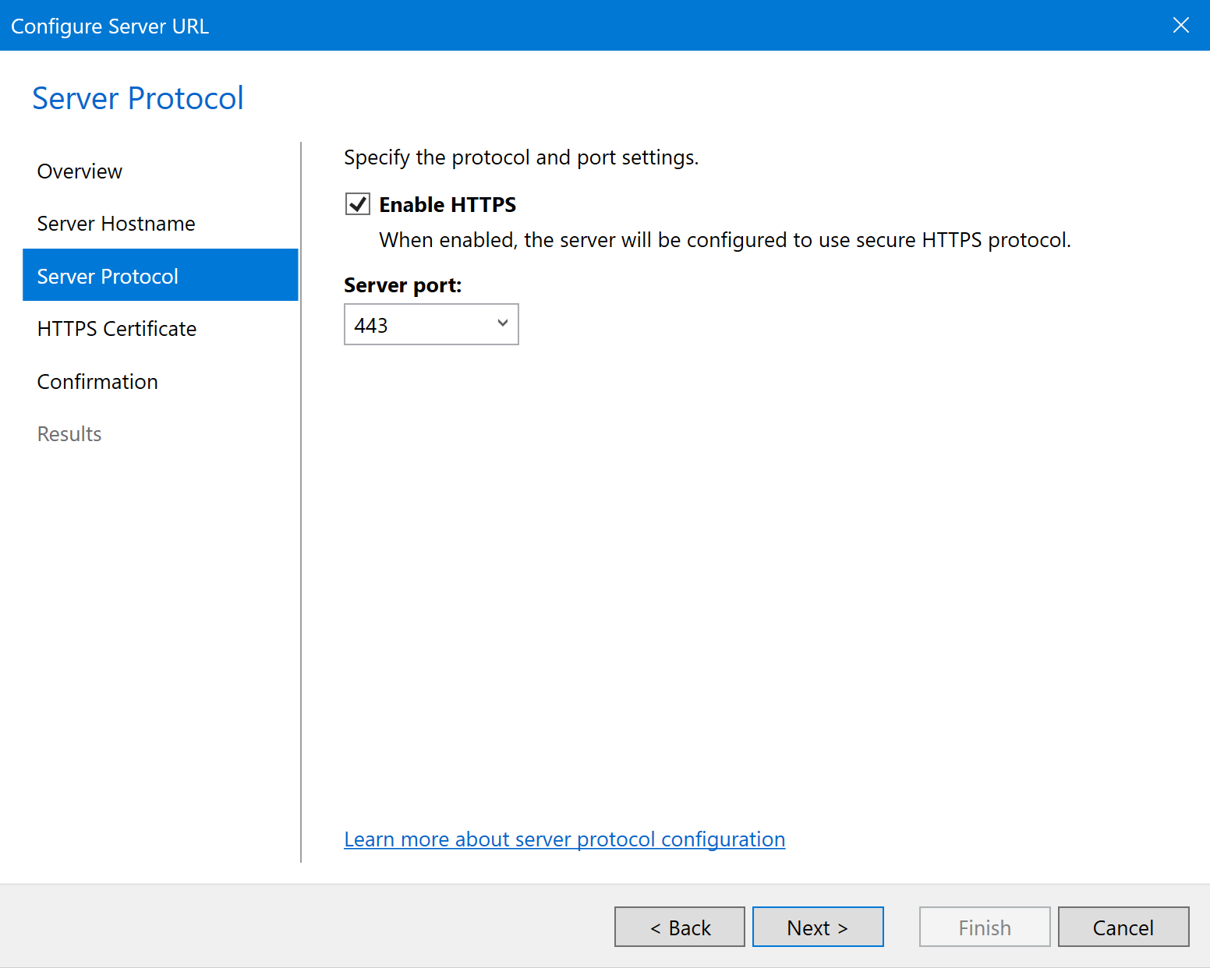
Task: Proceed with the Next button
Action: click(817, 927)
